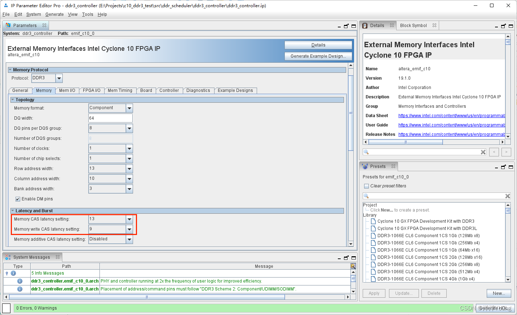The height and width of the screenshot is (315, 517).
Task: Click the Details panel search field
Action: tap(425, 152)
